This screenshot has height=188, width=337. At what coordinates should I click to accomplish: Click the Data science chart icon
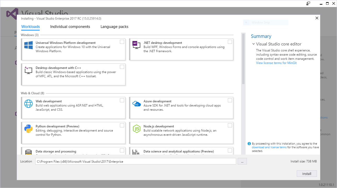tap(136, 152)
